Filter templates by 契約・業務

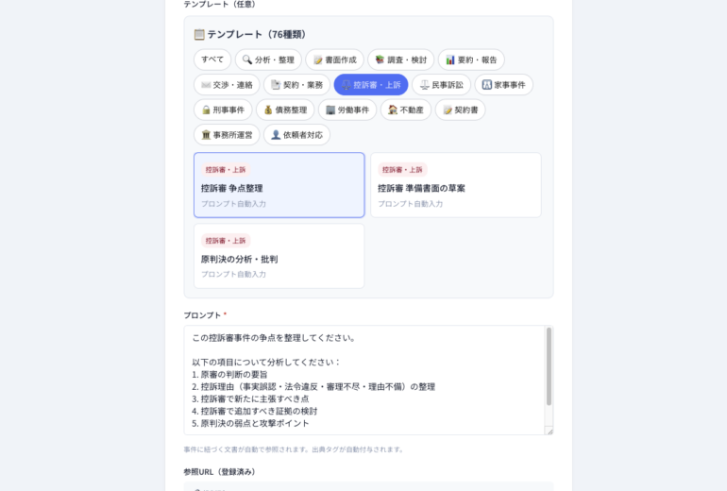(296, 85)
